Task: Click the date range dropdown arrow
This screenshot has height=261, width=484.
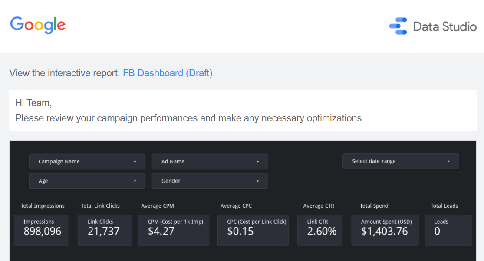Action: (448, 161)
